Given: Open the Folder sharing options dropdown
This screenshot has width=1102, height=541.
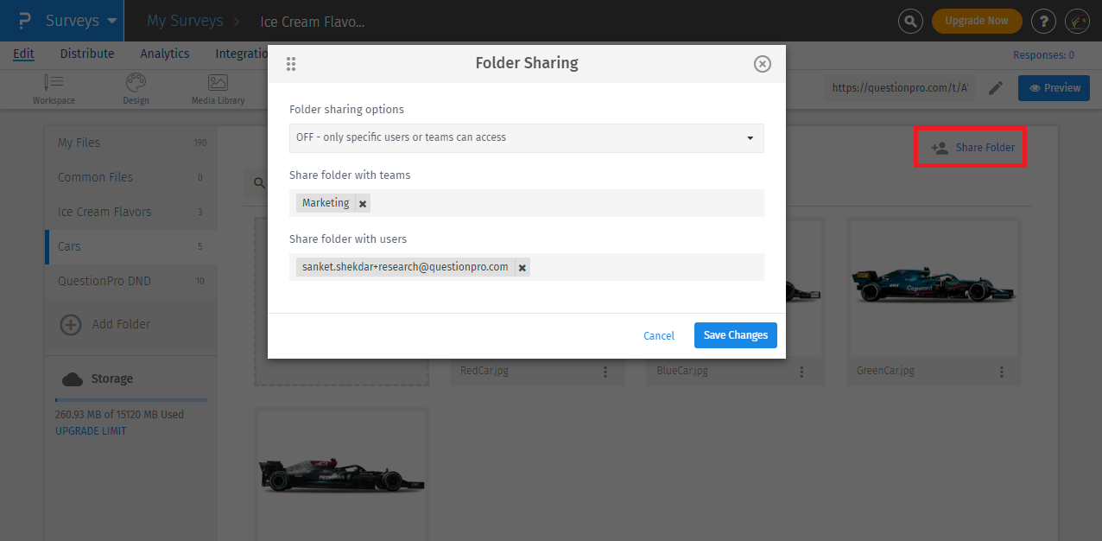Looking at the screenshot, I should [x=752, y=137].
